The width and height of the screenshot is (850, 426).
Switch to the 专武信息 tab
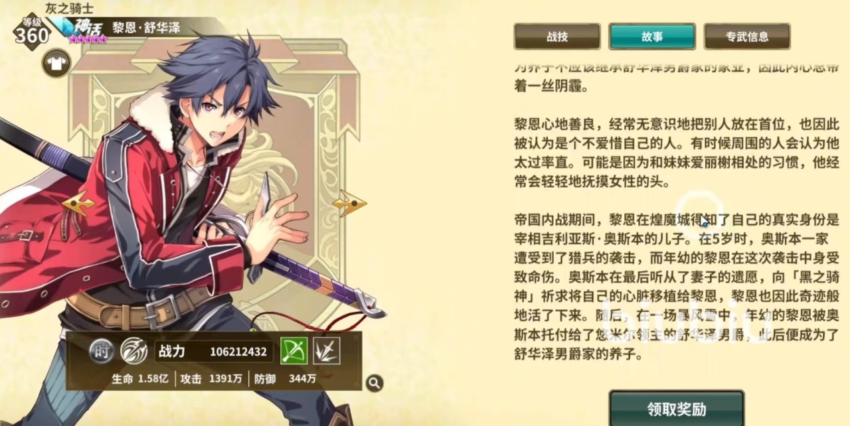pos(747,36)
